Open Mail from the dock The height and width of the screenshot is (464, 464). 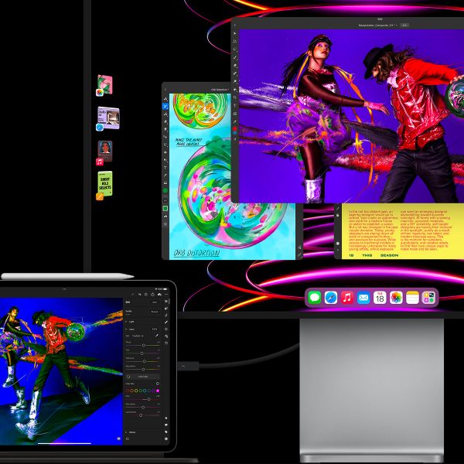pyautogui.click(x=363, y=298)
